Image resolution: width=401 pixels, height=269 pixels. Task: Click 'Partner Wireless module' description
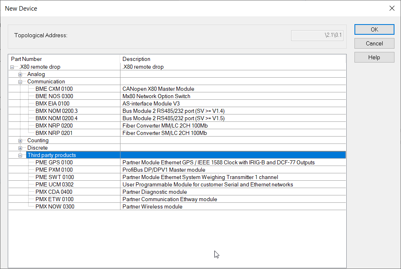(x=152, y=206)
